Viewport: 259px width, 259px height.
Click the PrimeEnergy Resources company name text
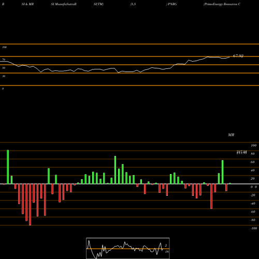[222, 4]
